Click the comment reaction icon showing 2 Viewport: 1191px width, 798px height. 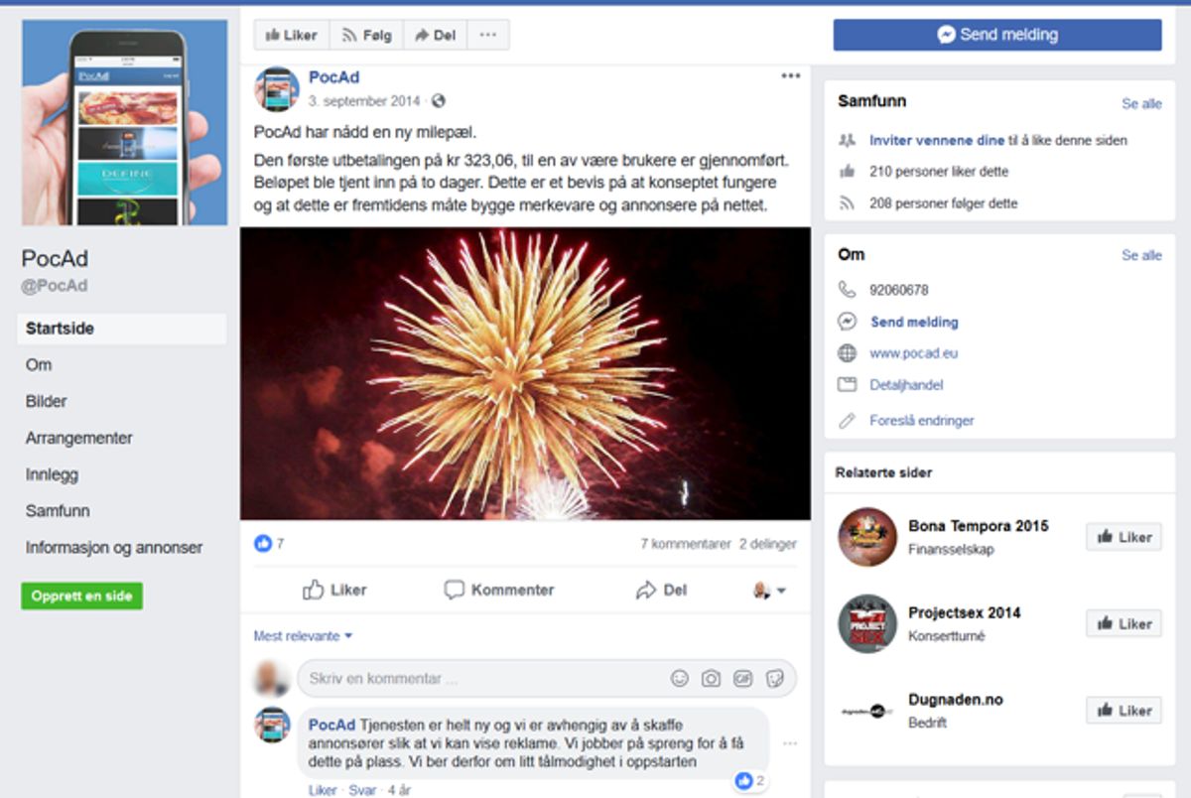pos(744,781)
